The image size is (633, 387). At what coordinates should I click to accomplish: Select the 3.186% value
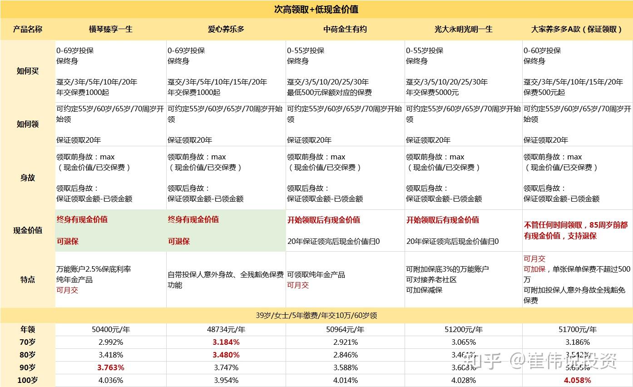(x=577, y=342)
